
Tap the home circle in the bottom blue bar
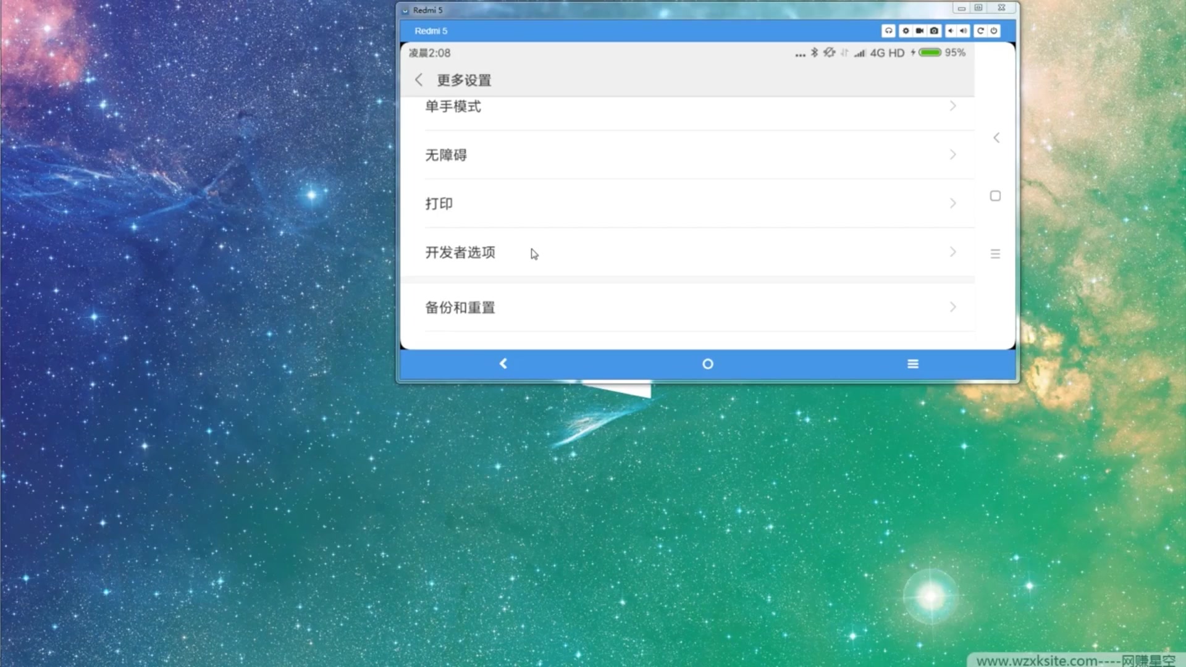coord(708,364)
